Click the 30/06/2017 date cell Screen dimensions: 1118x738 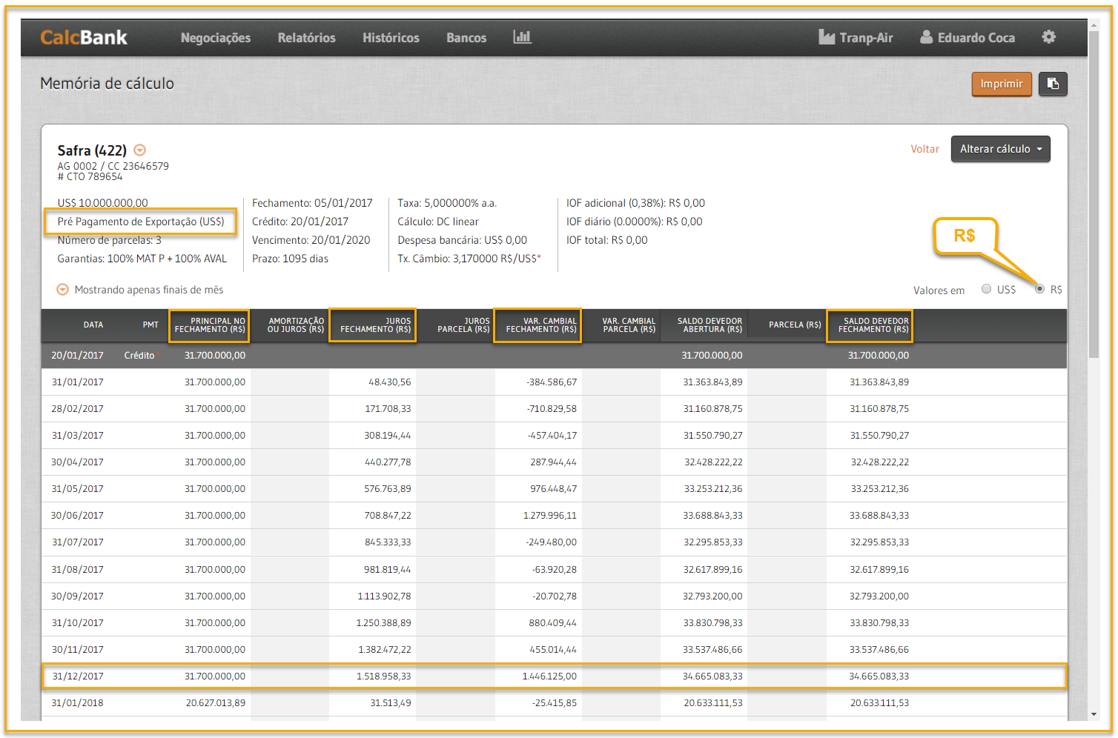tap(78, 516)
